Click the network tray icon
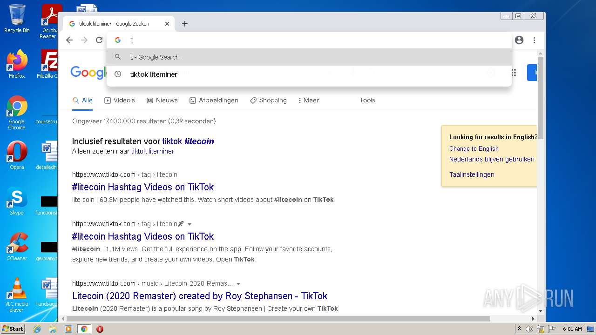Viewport: 596px width, 335px height. [x=541, y=329]
